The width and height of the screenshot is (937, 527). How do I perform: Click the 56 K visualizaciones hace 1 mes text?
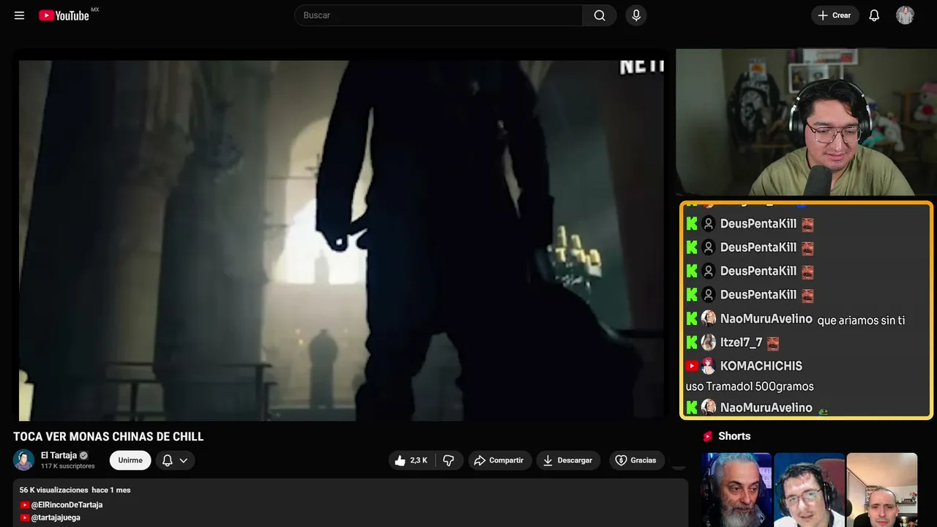tap(75, 490)
